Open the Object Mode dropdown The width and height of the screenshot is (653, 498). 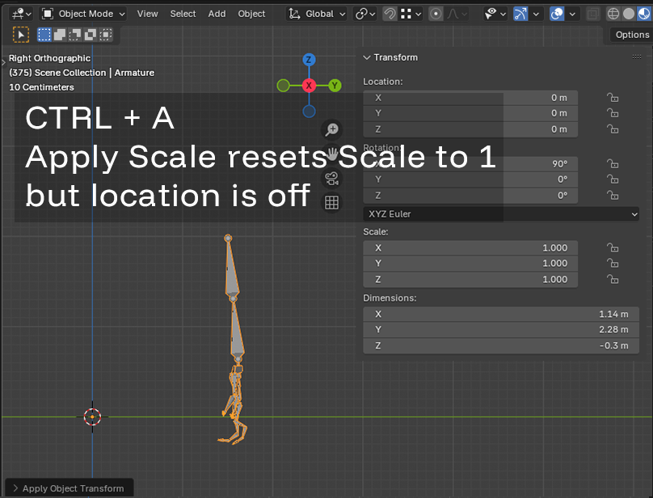tap(83, 15)
